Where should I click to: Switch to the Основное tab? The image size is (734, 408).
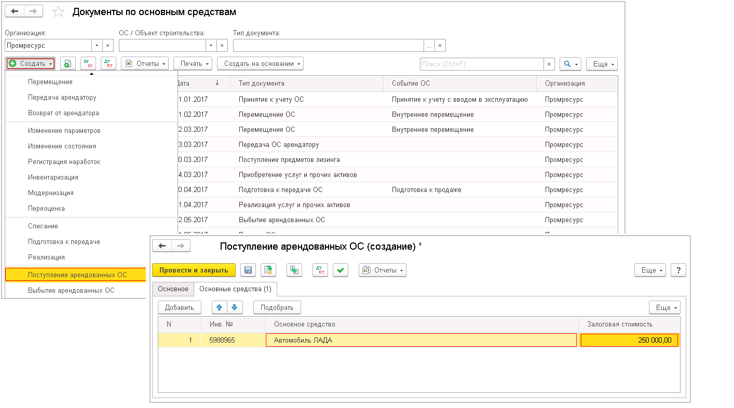point(173,289)
